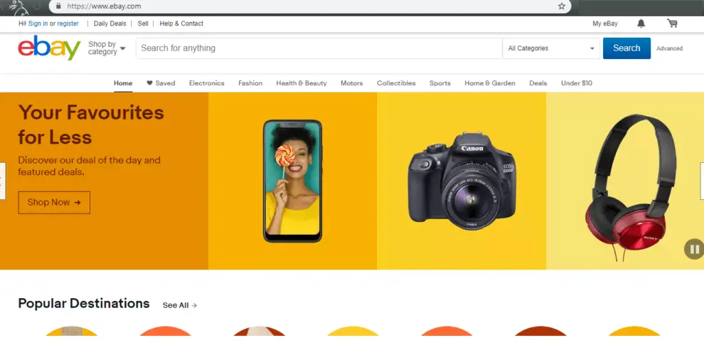Click the browser address bar URL

(x=104, y=6)
